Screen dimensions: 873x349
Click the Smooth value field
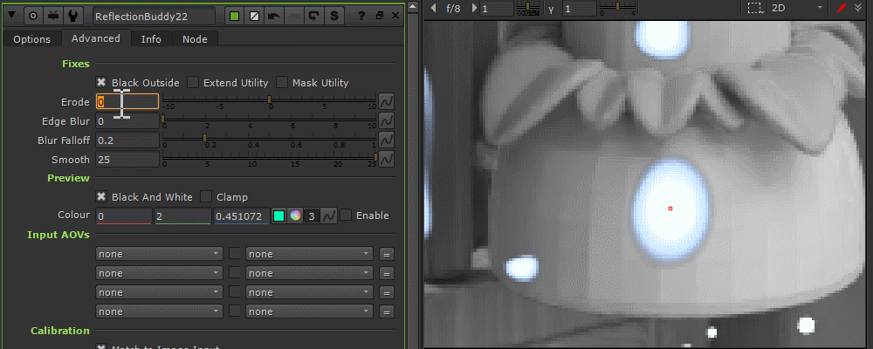click(127, 159)
